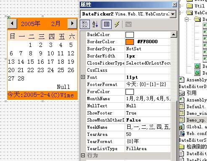The height and width of the screenshot is (161, 207).
Task: Select the Properties list icon
Action: pos(107,24)
